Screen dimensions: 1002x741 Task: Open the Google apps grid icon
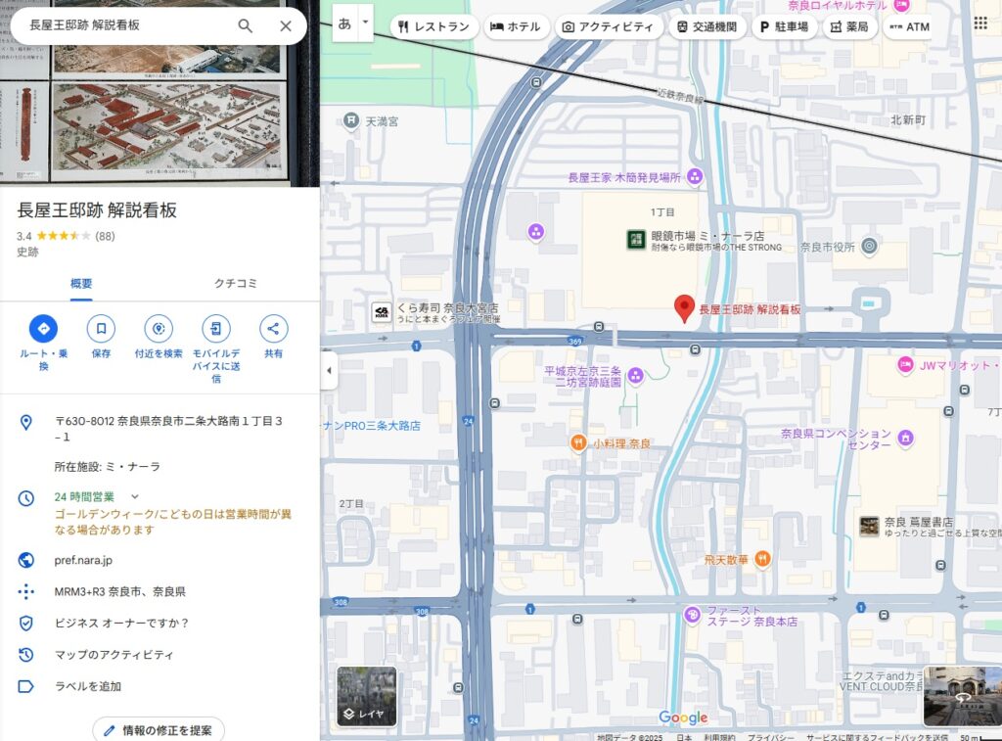[980, 23]
